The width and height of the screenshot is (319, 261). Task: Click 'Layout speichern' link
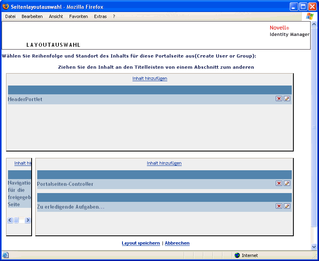click(x=140, y=243)
